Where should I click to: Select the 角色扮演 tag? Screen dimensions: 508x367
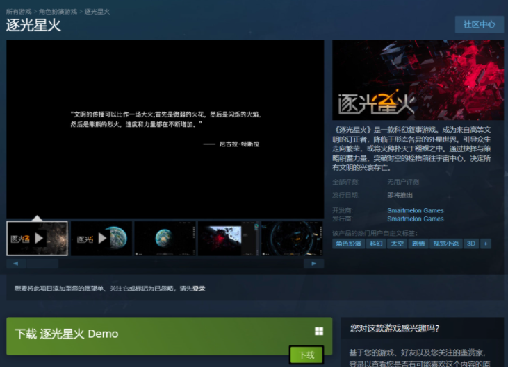[x=349, y=244]
